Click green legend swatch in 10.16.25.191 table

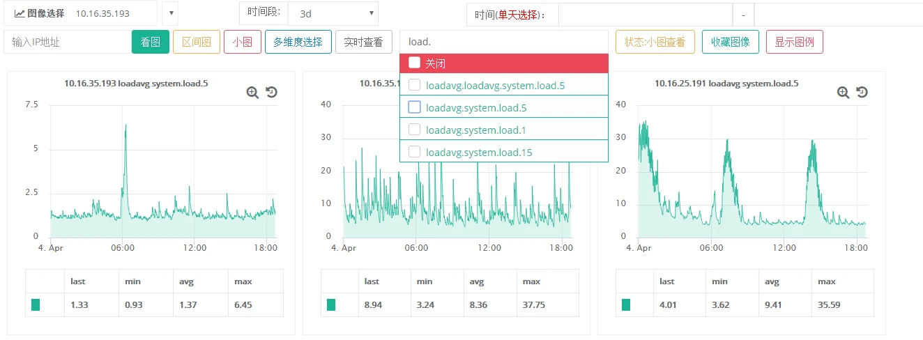(x=626, y=304)
